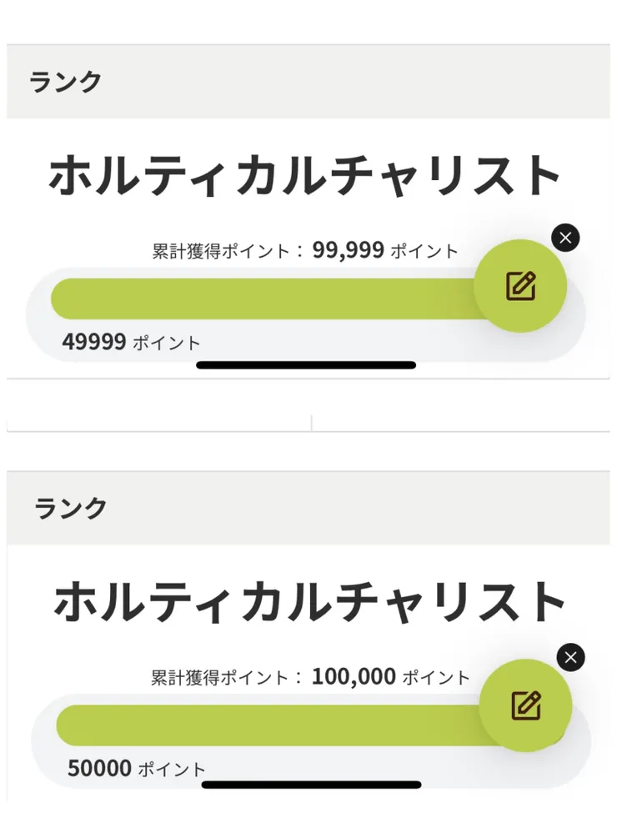This screenshot has height=823, width=617.
Task: Tap the pencil edit button beside 100,000 ポイント
Action: point(525,705)
